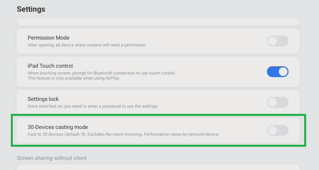
Task: Click the Bluetooth connection prompt description
Action: click(102, 73)
